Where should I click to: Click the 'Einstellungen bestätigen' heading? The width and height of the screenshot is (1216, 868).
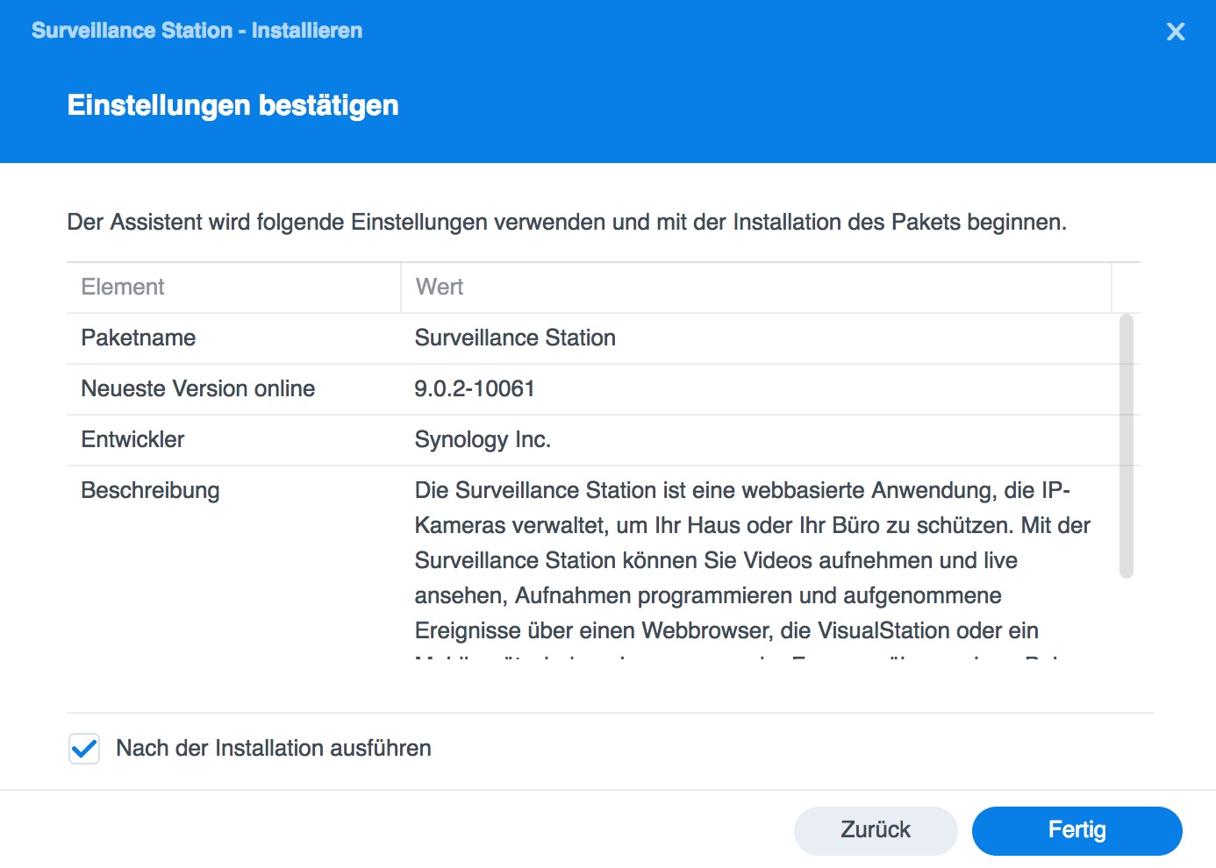(232, 106)
